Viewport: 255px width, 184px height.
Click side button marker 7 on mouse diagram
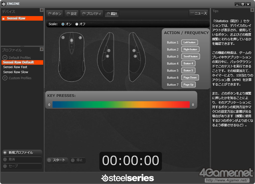(109, 51)
